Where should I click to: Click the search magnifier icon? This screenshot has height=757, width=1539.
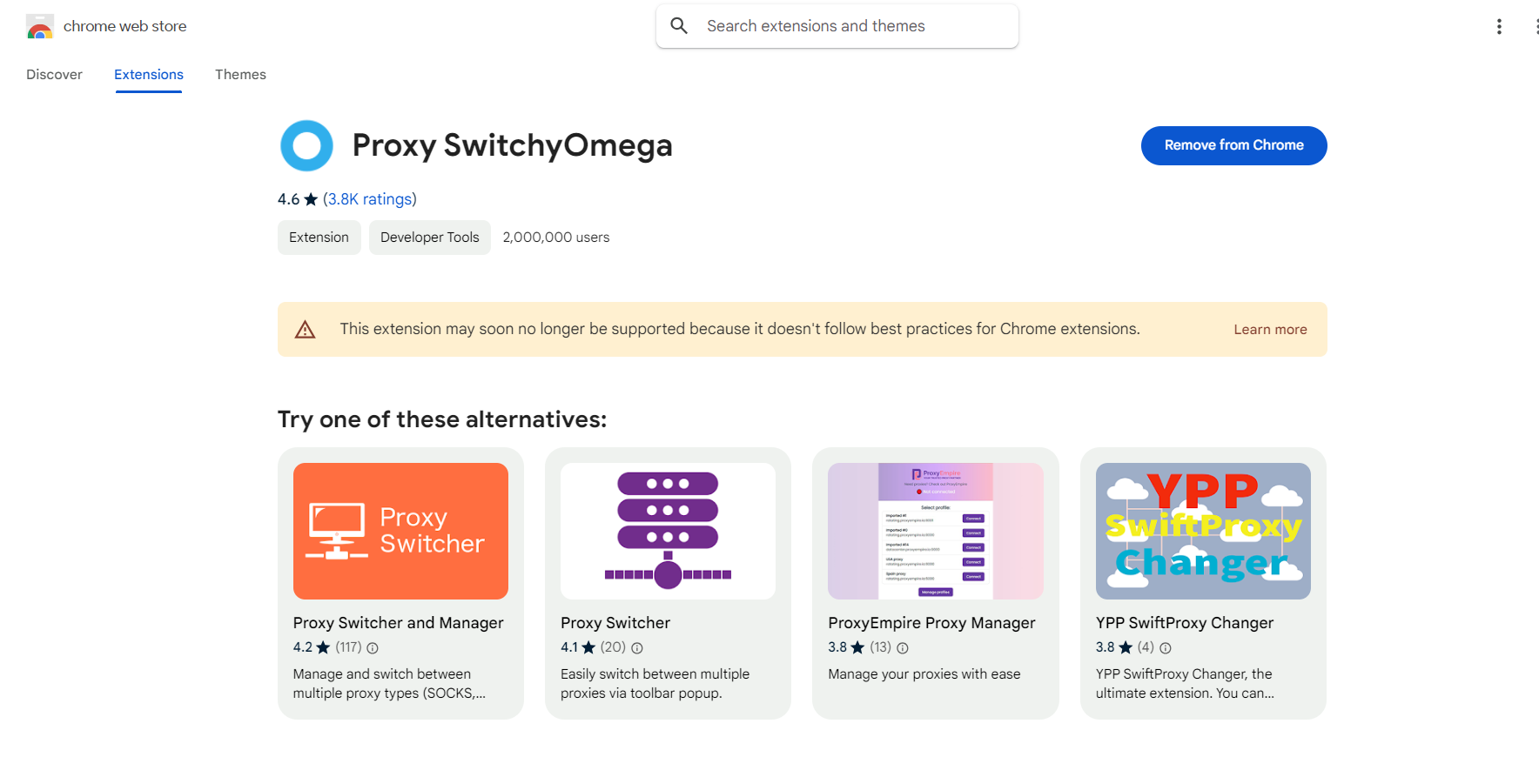click(679, 25)
